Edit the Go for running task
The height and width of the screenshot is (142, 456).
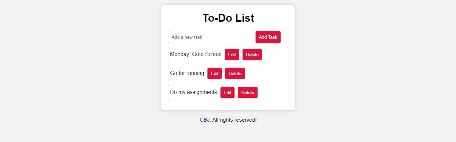(x=214, y=73)
